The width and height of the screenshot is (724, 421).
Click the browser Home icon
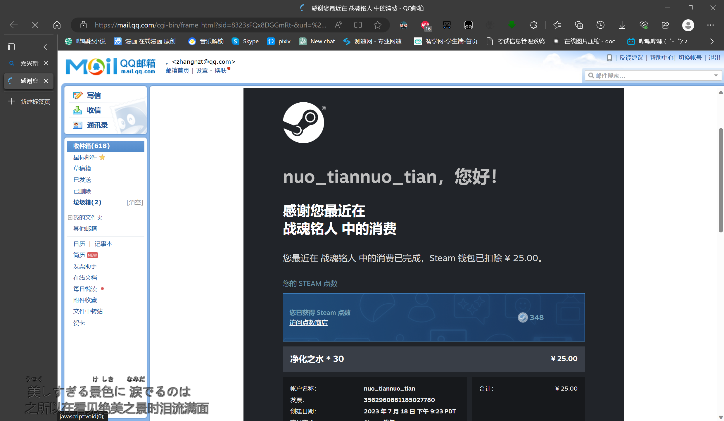pyautogui.click(x=57, y=25)
